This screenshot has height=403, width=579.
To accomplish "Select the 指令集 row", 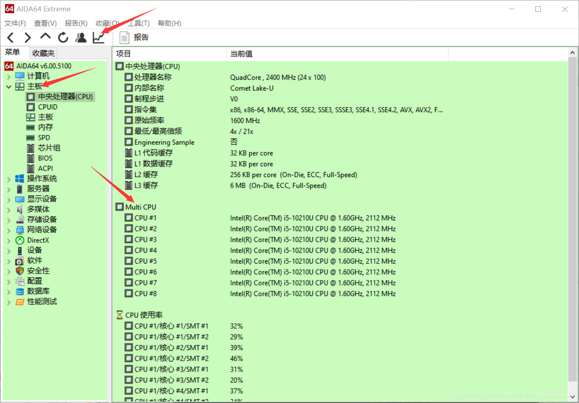I will [x=340, y=110].
